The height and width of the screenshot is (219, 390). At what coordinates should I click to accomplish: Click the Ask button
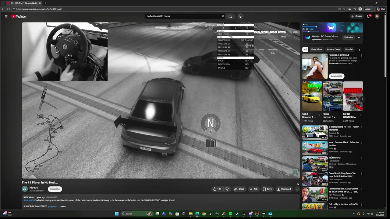coord(253,189)
